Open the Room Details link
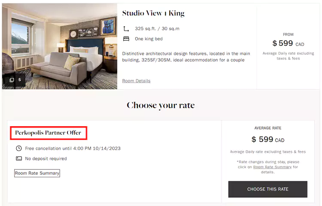322x206 pixels. 136,81
